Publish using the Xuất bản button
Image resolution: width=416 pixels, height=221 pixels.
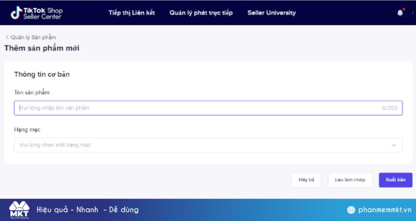tap(396, 180)
